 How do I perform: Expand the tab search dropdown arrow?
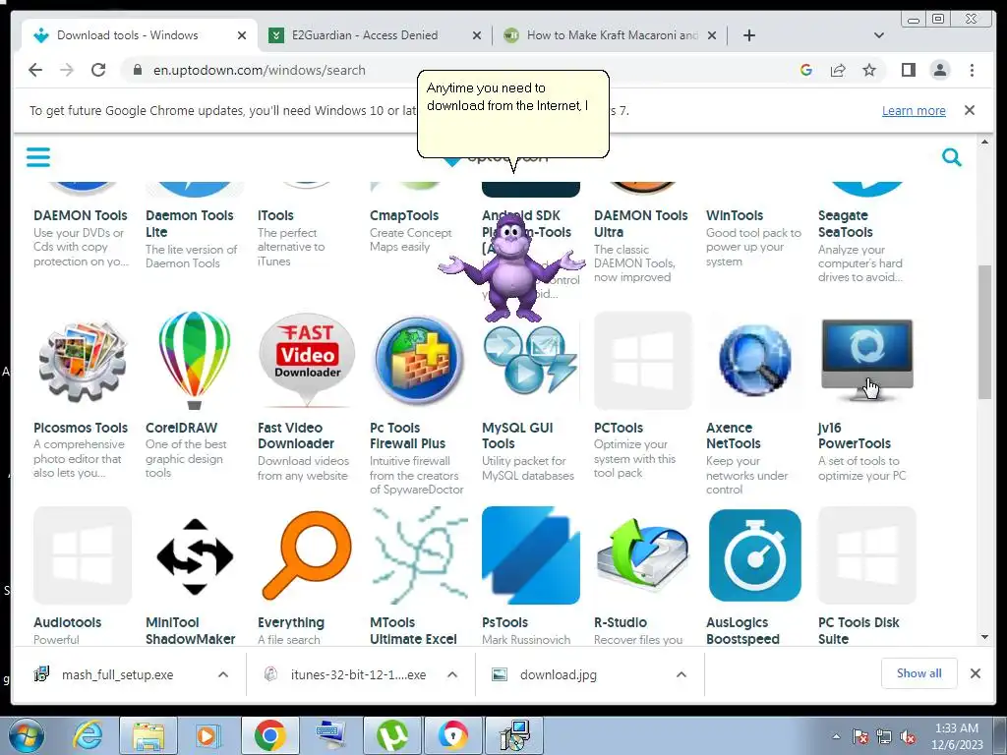click(878, 35)
